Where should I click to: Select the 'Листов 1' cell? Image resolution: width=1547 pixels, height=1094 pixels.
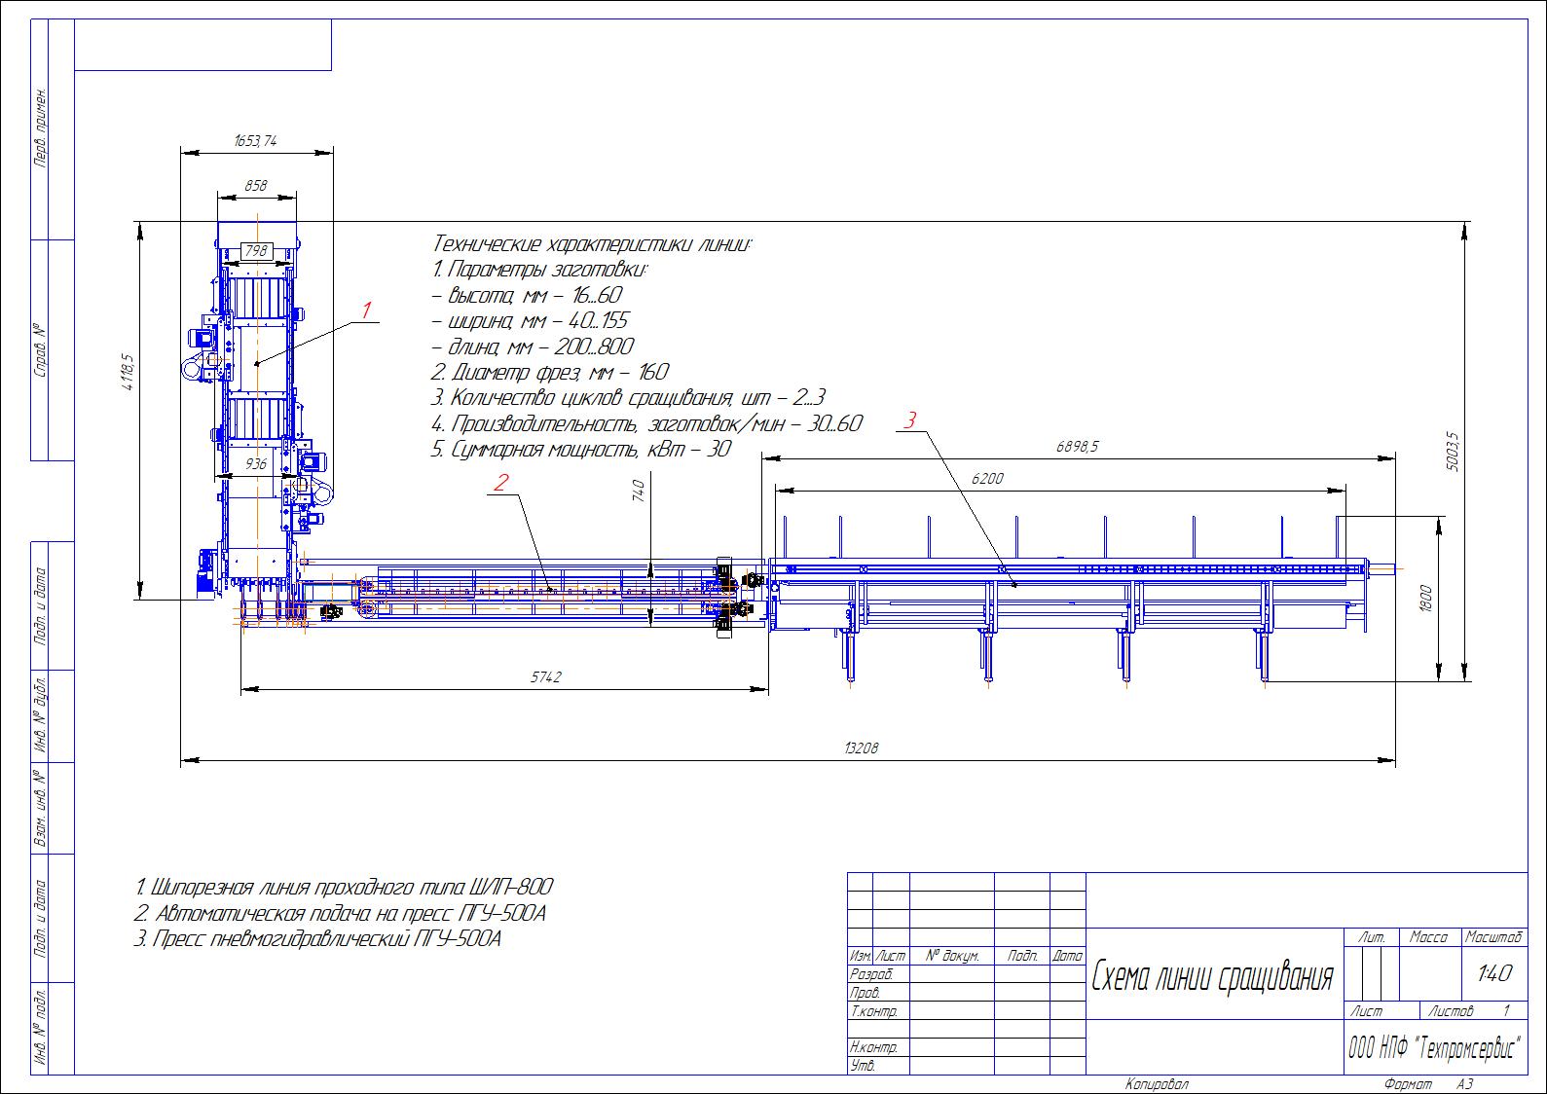pos(1474,1011)
